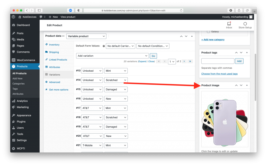Open the WooCommerce Inbox icon

(x=229, y=25)
